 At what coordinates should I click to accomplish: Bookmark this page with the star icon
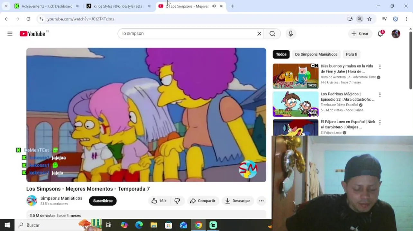pyautogui.click(x=370, y=19)
